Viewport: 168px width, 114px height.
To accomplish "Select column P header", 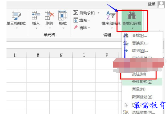I will (107, 55).
